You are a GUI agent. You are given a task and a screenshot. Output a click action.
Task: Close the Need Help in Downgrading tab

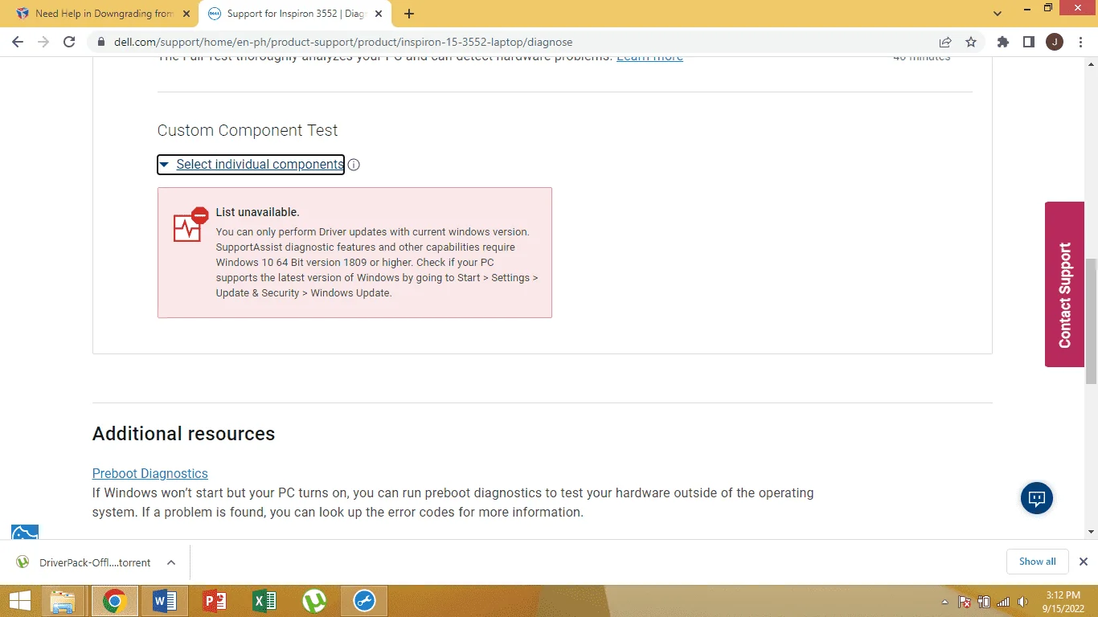coord(186,14)
